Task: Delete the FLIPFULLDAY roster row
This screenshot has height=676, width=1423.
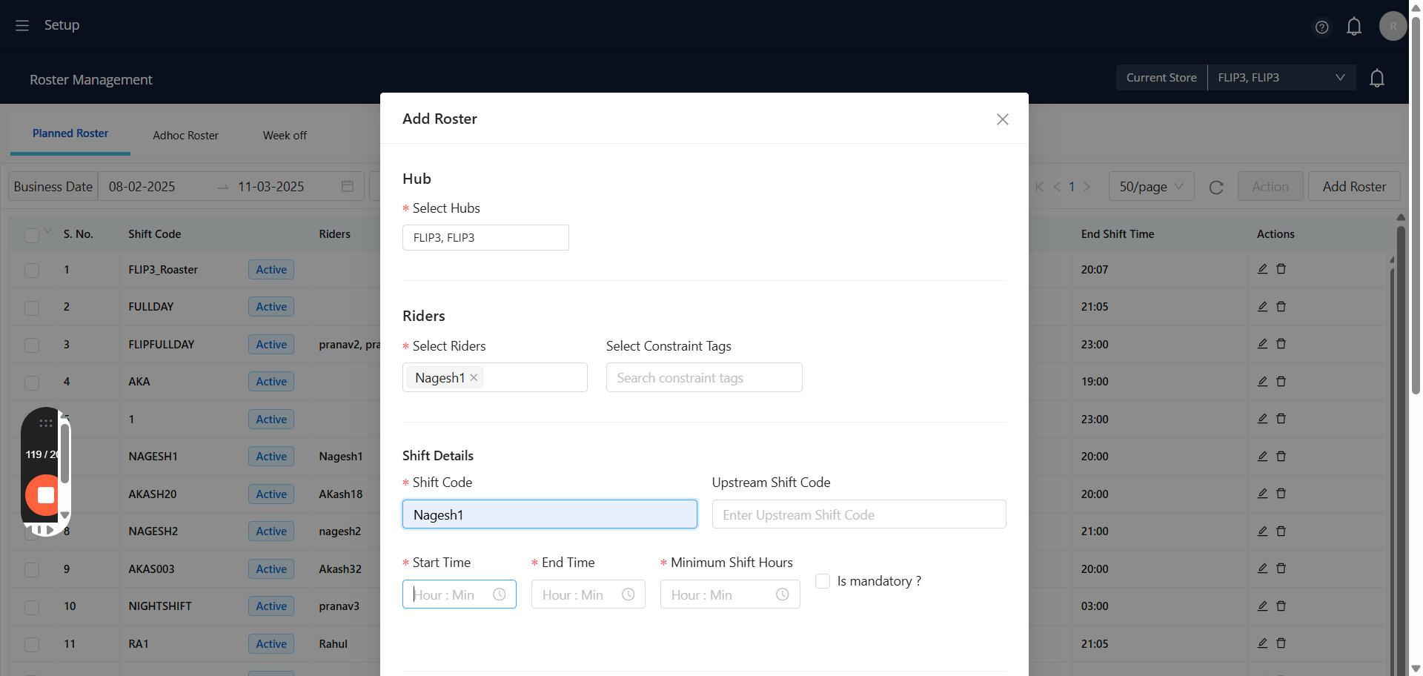Action: coord(1281,344)
